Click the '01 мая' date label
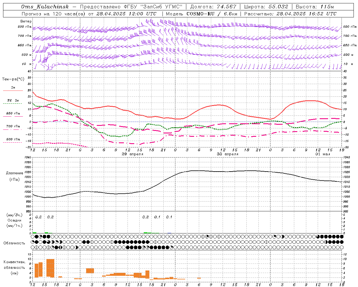This screenshot has height=287, width=358. (x=323, y=154)
